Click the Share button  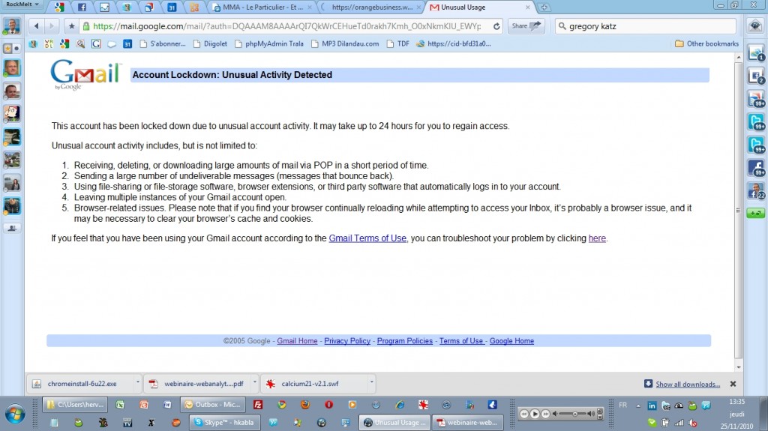[526, 26]
